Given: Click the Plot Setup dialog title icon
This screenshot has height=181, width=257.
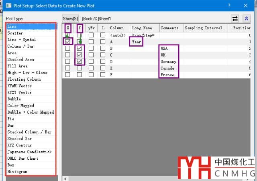Looking at the screenshot, I should point(6,6).
